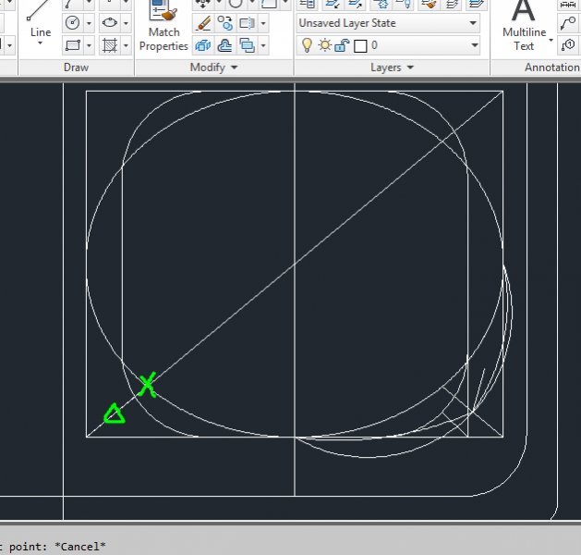Select the Erase tool in the Modify panel
581x555 pixels.
(x=203, y=23)
